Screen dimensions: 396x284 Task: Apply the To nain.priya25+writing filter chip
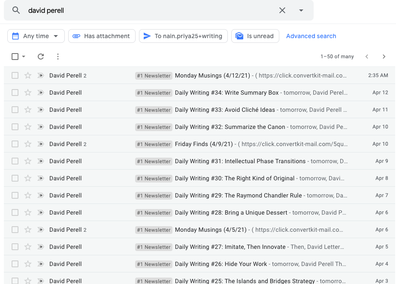coord(183,36)
